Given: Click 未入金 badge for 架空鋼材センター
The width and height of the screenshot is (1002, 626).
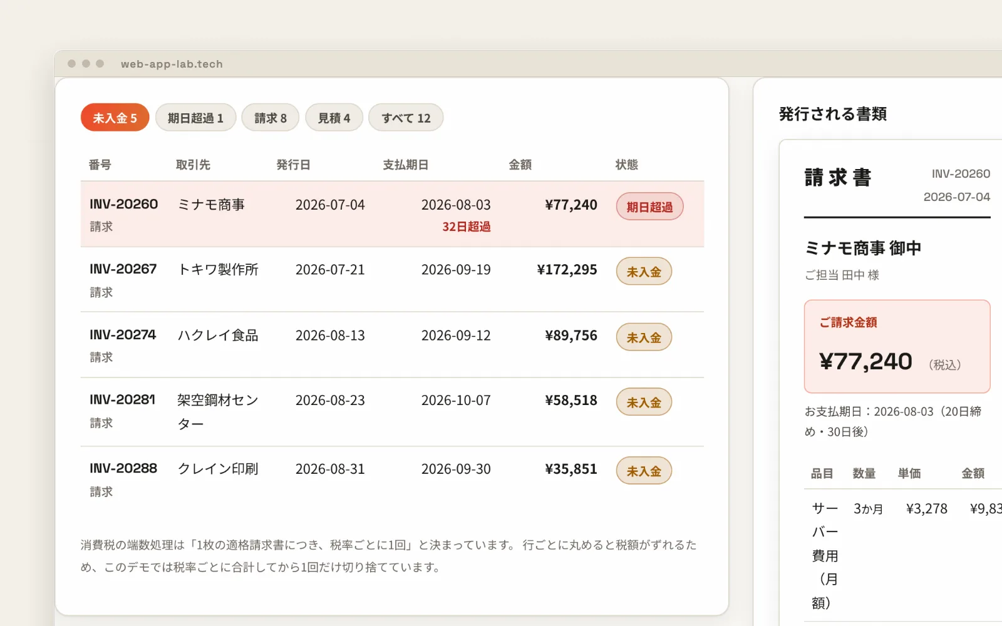Looking at the screenshot, I should click(644, 403).
